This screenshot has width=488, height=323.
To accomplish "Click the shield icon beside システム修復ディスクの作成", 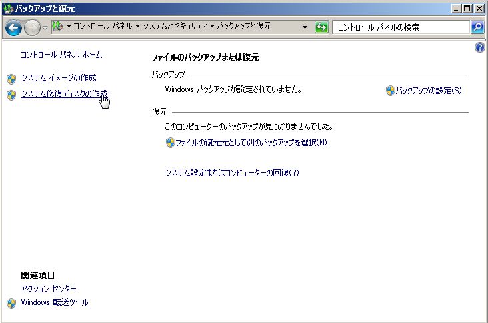I will pos(11,95).
